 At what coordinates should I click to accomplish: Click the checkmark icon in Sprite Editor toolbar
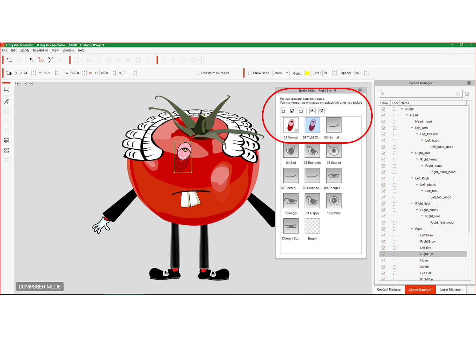321,111
